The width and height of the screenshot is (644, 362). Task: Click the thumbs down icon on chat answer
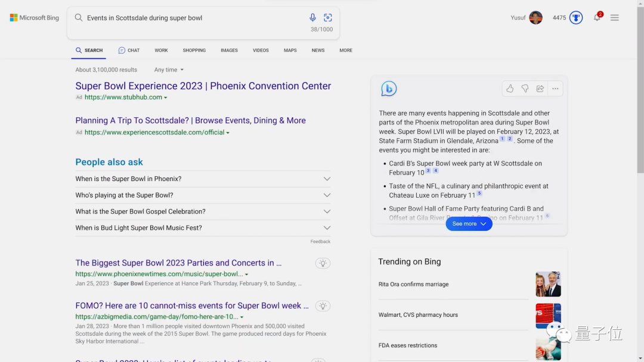click(525, 89)
